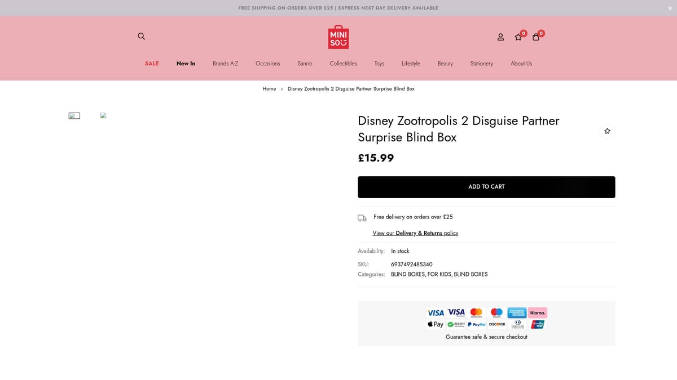Select the first product thumbnail
This screenshot has height=380, width=677.
pos(74,115)
